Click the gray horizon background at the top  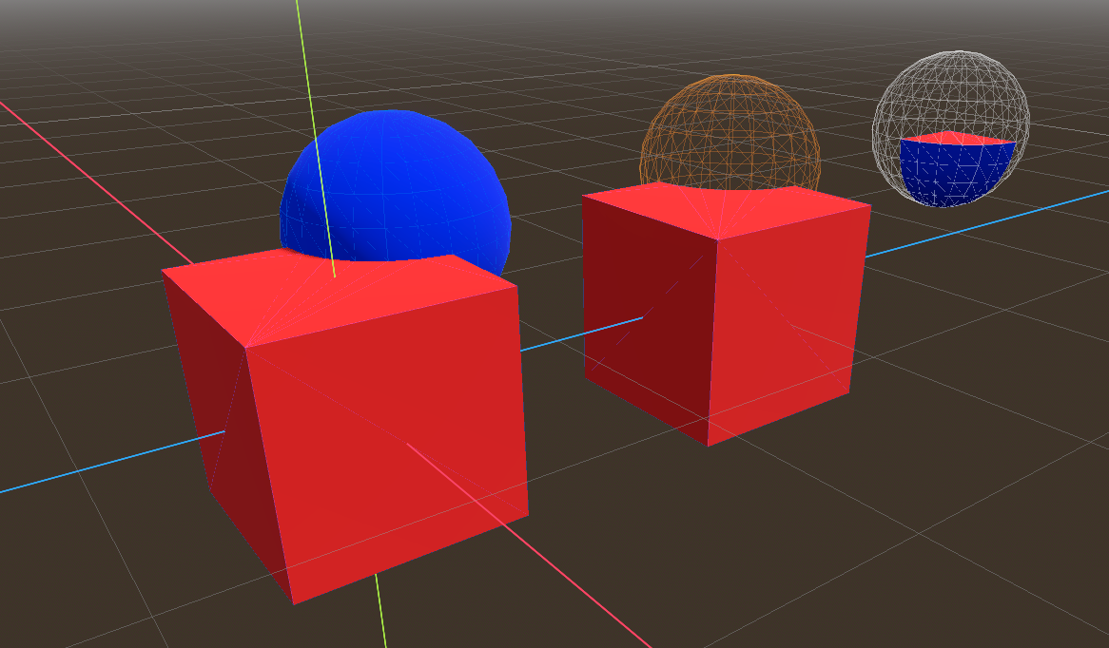coord(571,19)
